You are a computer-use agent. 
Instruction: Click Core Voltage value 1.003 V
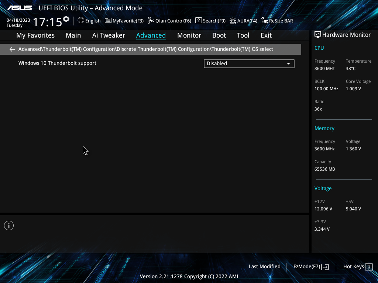coord(353,89)
